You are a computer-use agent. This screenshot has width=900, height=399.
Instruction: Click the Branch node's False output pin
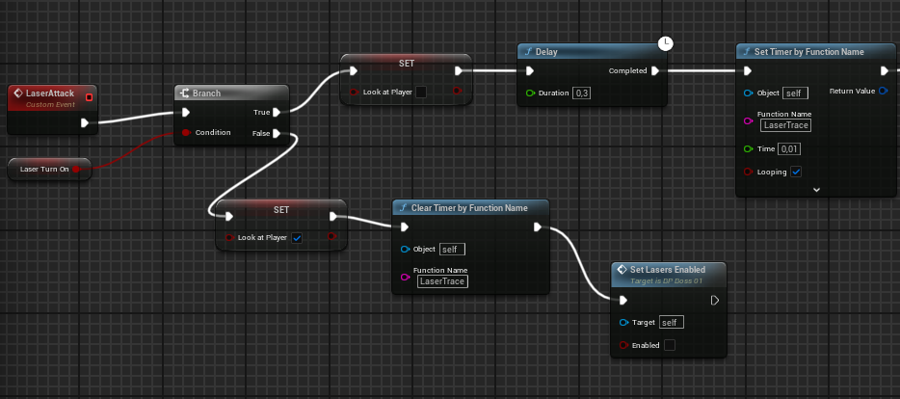tap(278, 133)
